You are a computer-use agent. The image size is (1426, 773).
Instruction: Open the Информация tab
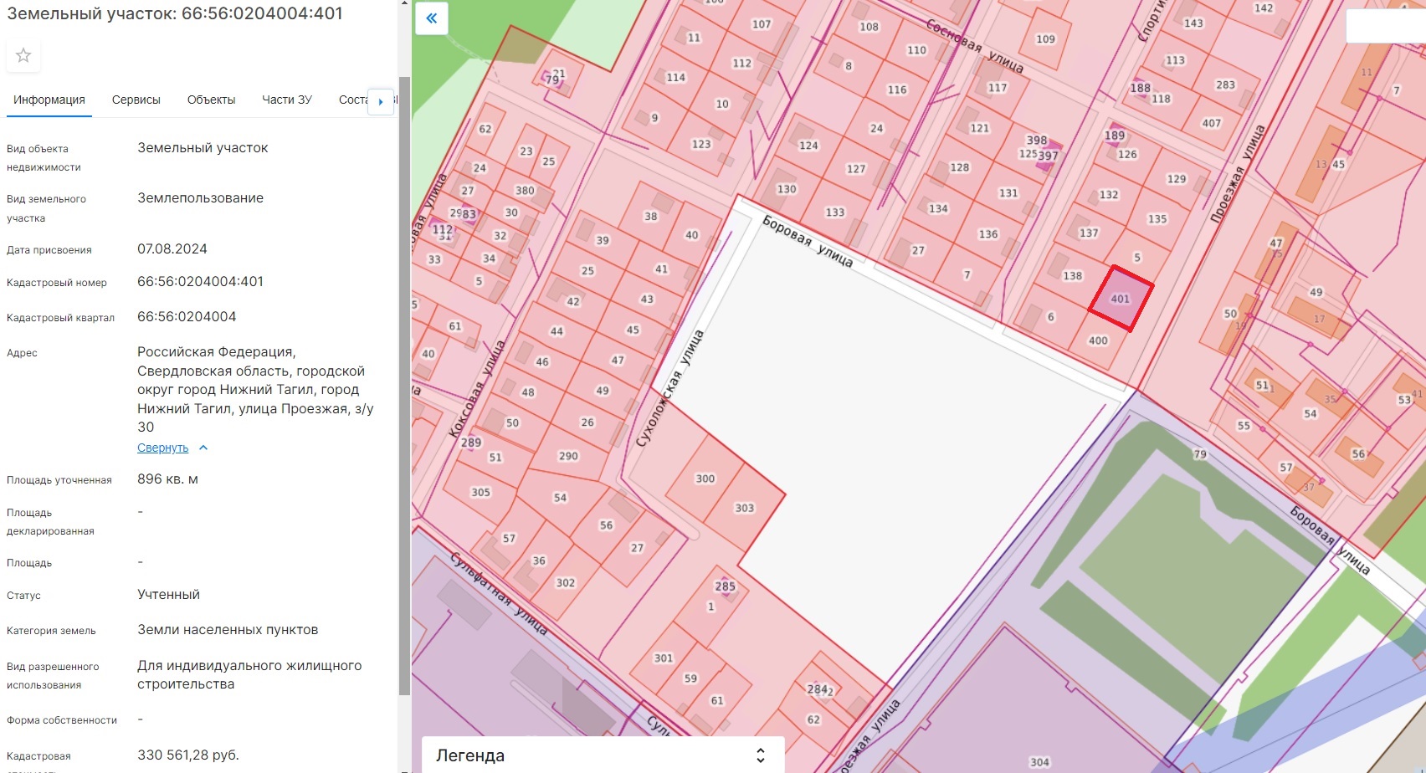[x=49, y=100]
